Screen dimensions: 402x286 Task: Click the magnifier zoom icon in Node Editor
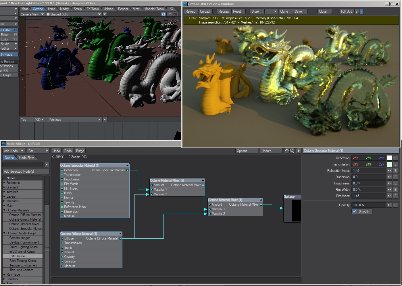coord(292,151)
